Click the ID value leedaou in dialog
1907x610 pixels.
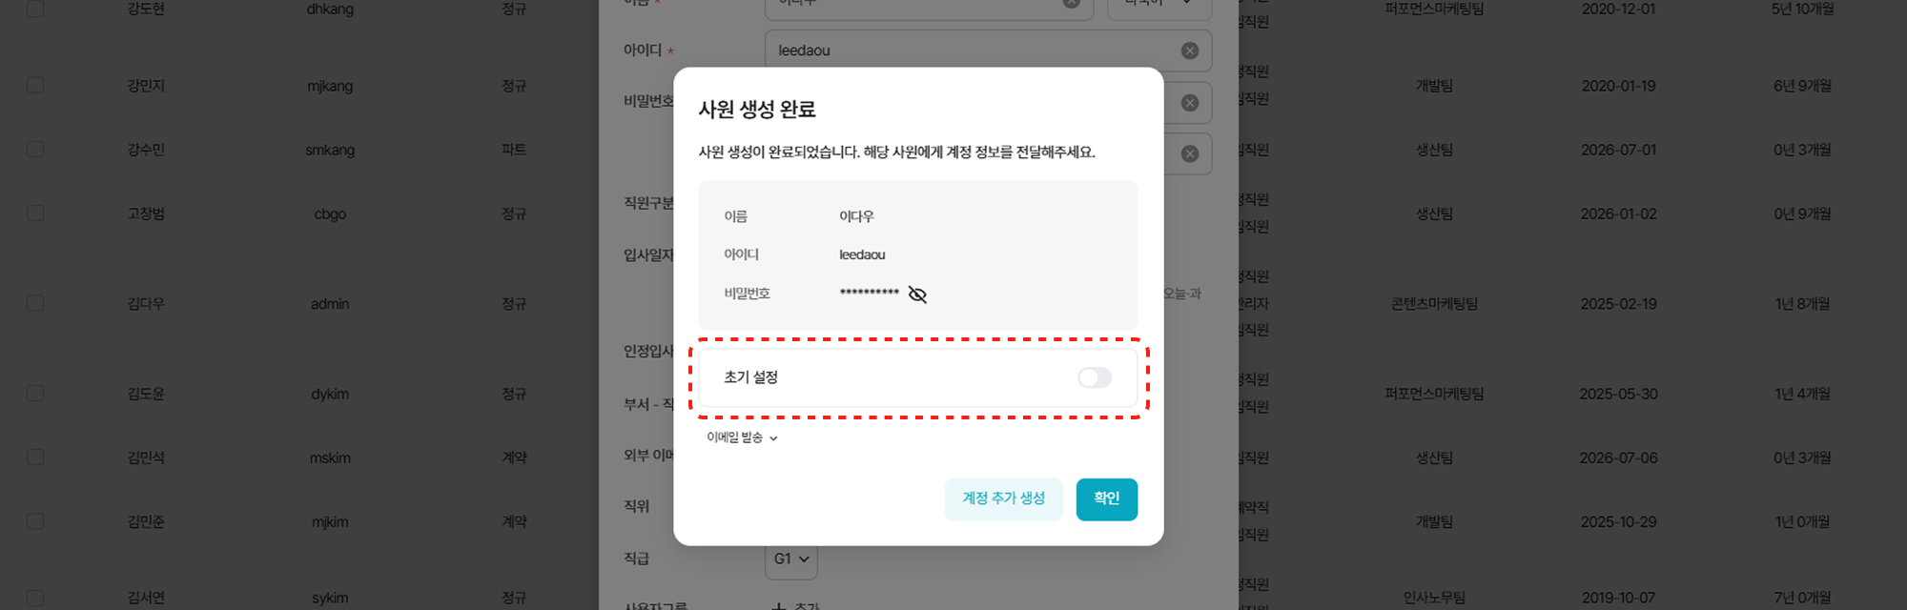point(862,254)
